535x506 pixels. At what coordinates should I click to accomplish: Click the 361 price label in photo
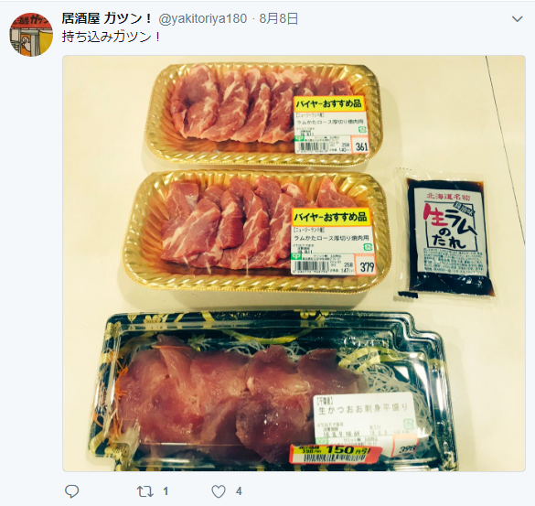click(361, 146)
